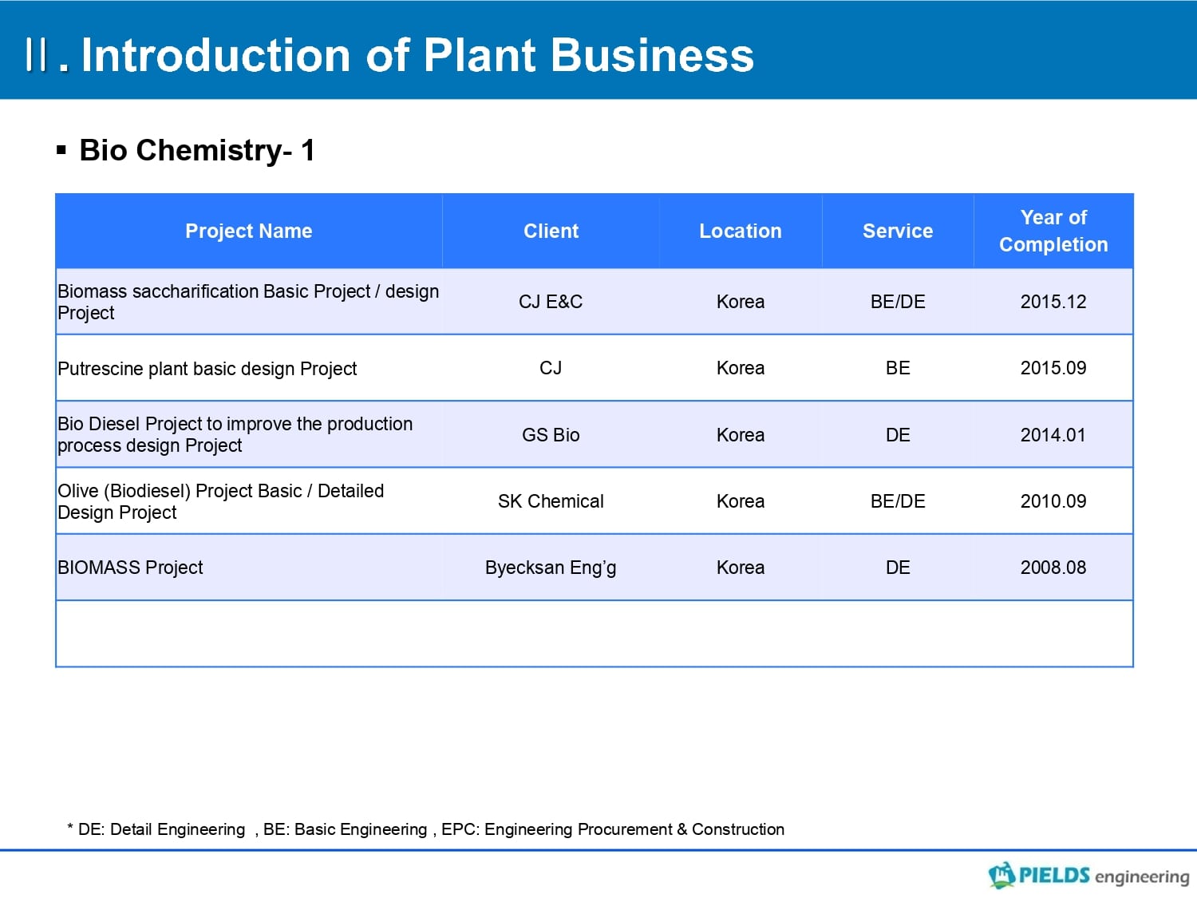Click the 'CJ' client cell
Screen dimensions: 1197x898
point(551,368)
